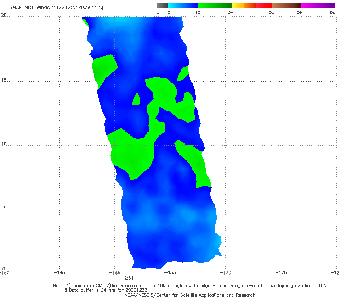Click the magenta-purple 64-80 segment of the color bar
This screenshot has width=340, height=298.
[318, 6]
